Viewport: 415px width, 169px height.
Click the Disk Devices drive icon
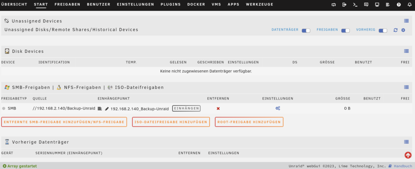pos(7,51)
